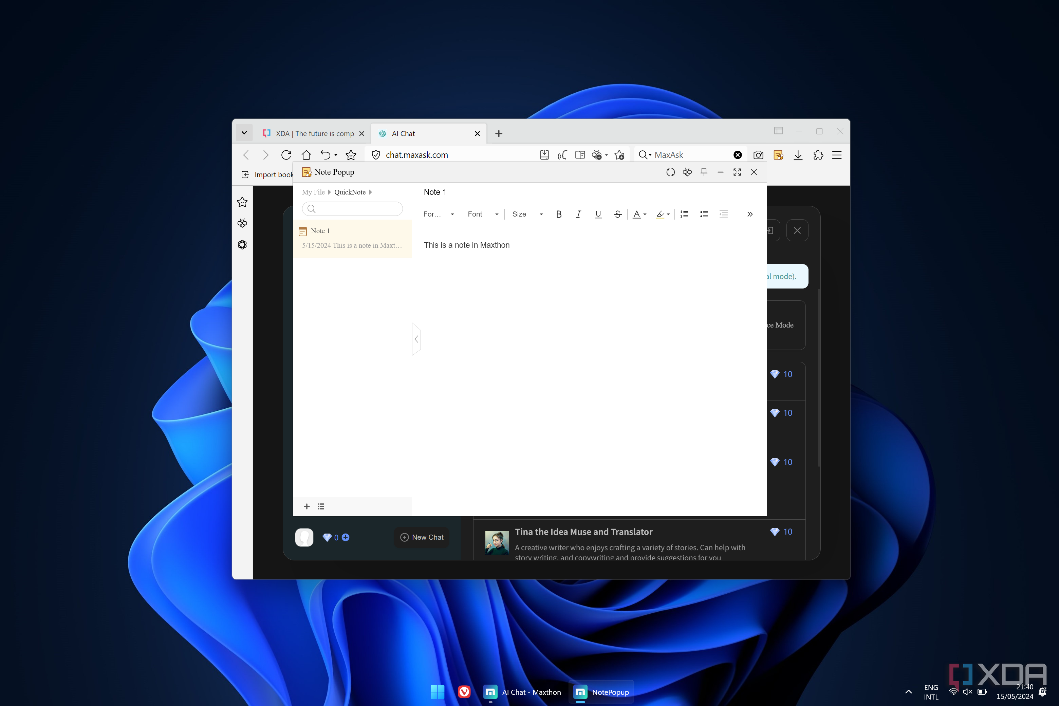The image size is (1059, 706).
Task: Open the favorites star in the sidebar
Action: pos(242,202)
